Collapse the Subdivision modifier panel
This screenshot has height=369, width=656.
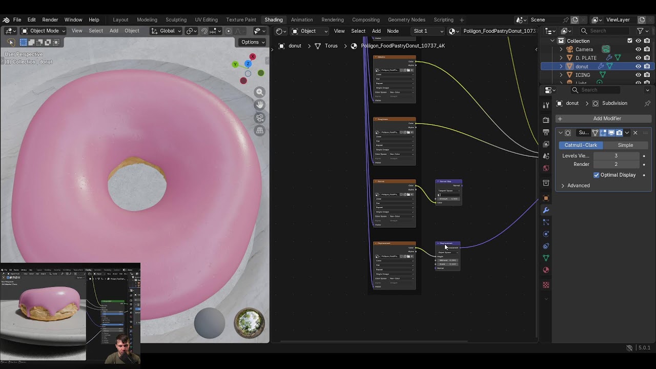(x=561, y=133)
